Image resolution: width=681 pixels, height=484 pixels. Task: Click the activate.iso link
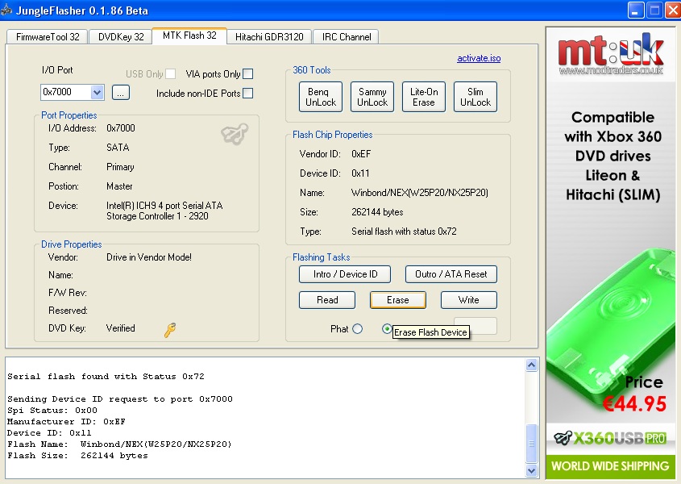click(x=479, y=58)
